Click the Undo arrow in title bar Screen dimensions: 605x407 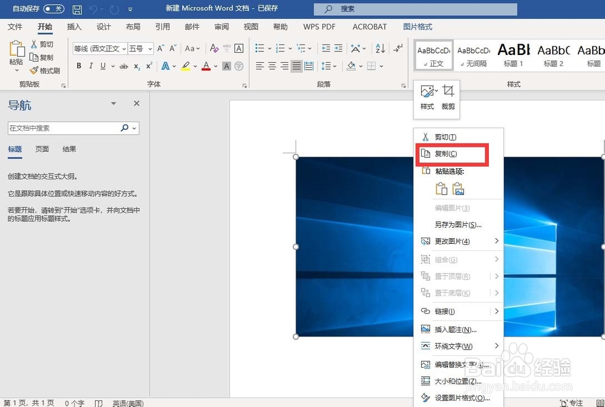coord(93,8)
